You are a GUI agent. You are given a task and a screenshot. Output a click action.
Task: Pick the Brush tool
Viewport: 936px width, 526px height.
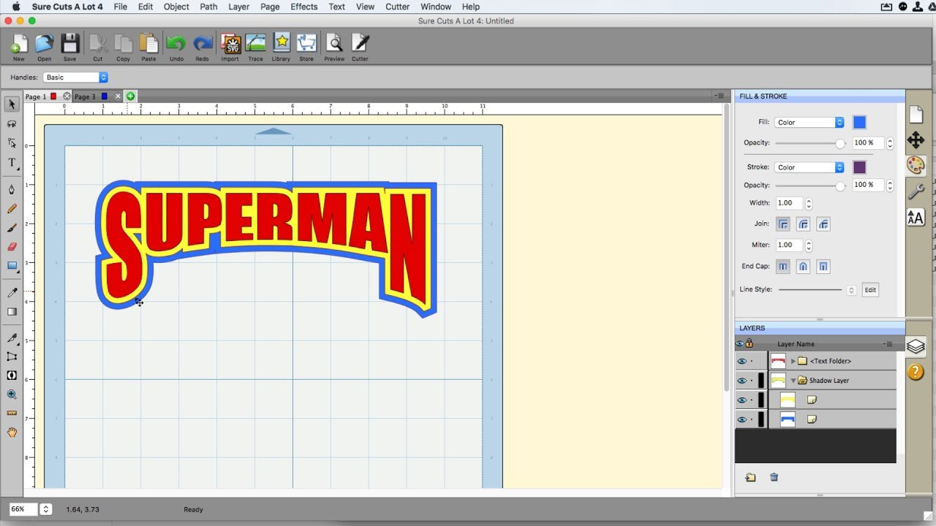pyautogui.click(x=12, y=228)
